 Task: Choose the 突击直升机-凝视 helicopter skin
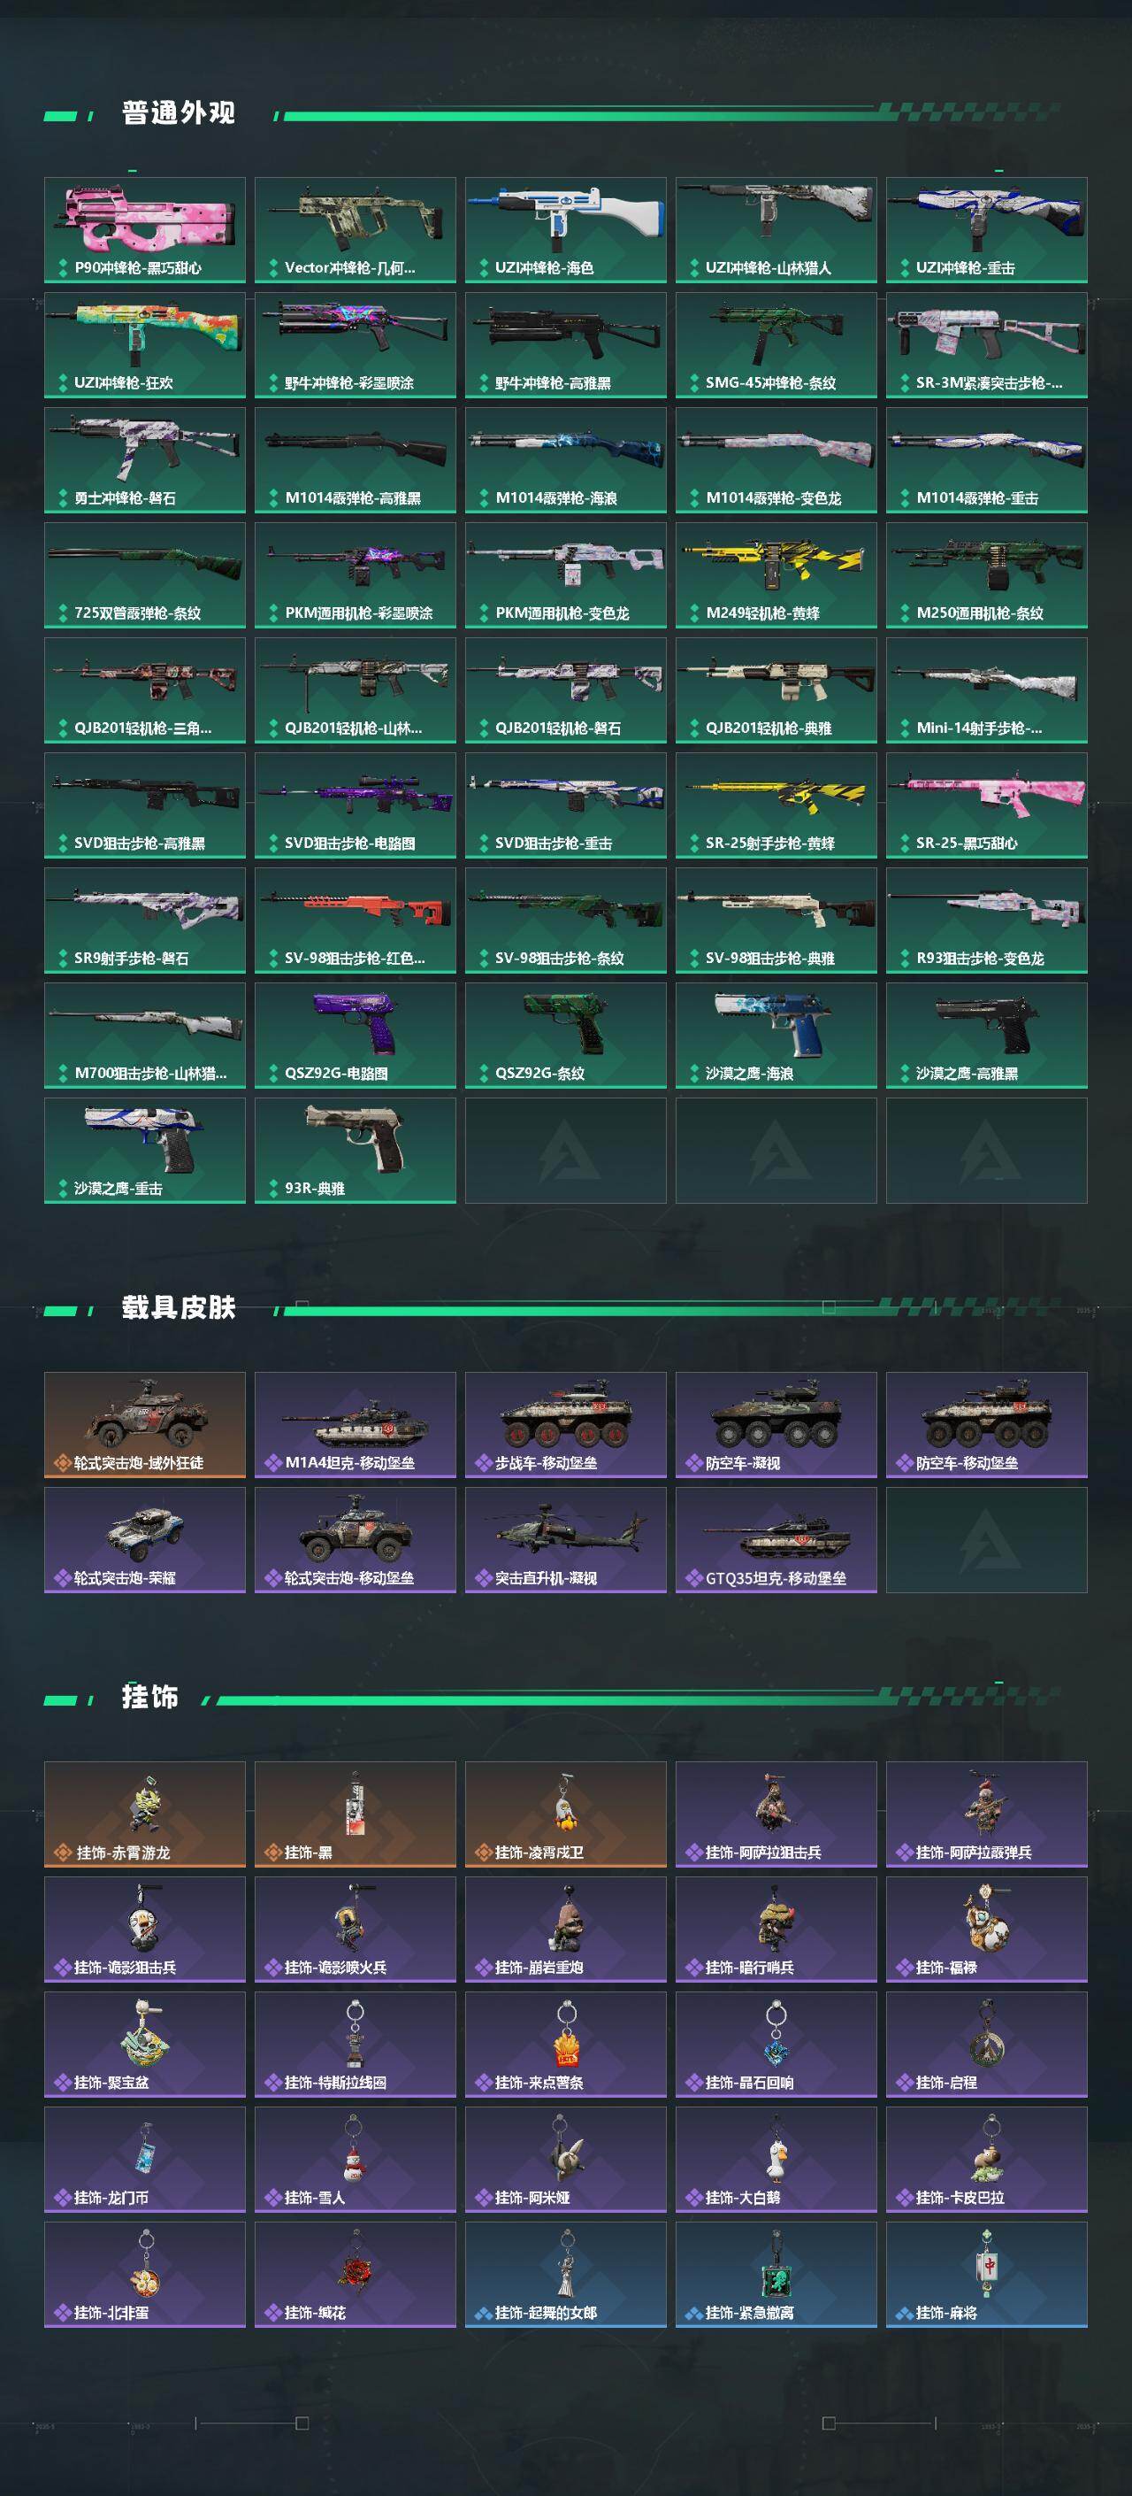pyautogui.click(x=565, y=1541)
